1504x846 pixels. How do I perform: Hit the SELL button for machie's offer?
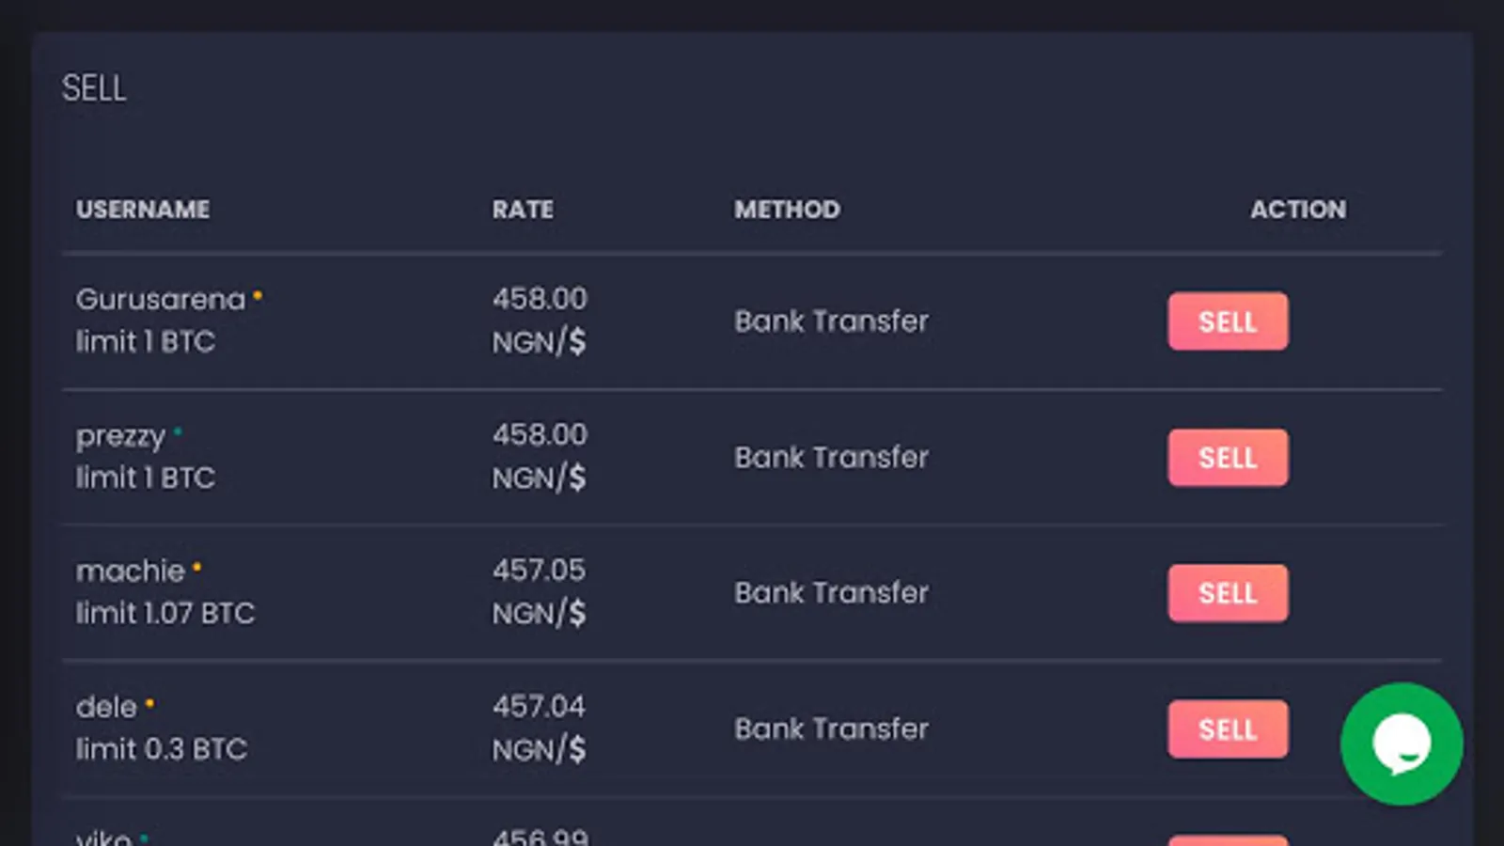pos(1228,593)
